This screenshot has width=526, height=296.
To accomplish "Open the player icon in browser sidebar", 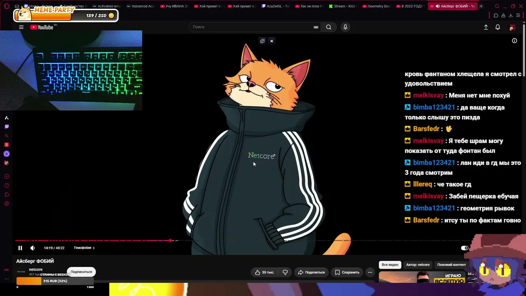I will [7, 176].
